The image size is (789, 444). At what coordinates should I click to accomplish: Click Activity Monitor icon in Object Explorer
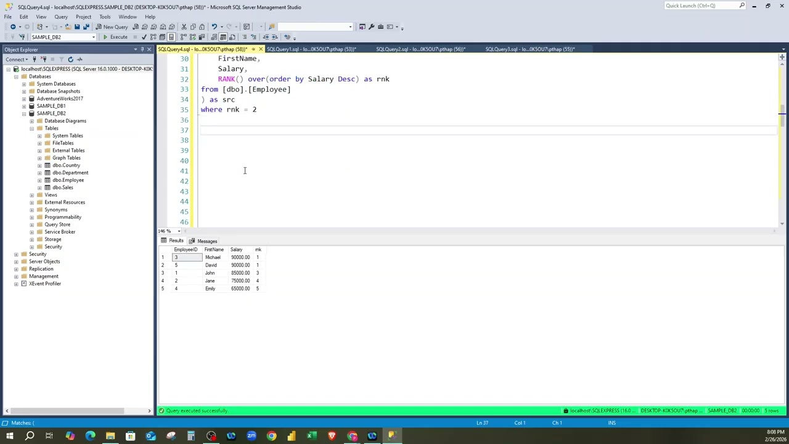pyautogui.click(x=80, y=59)
